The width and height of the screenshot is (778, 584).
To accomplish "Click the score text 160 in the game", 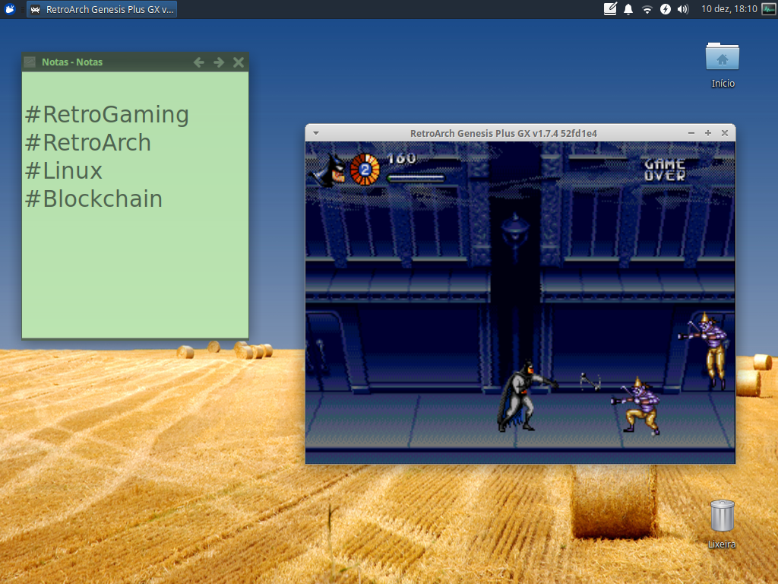I will click(x=401, y=158).
